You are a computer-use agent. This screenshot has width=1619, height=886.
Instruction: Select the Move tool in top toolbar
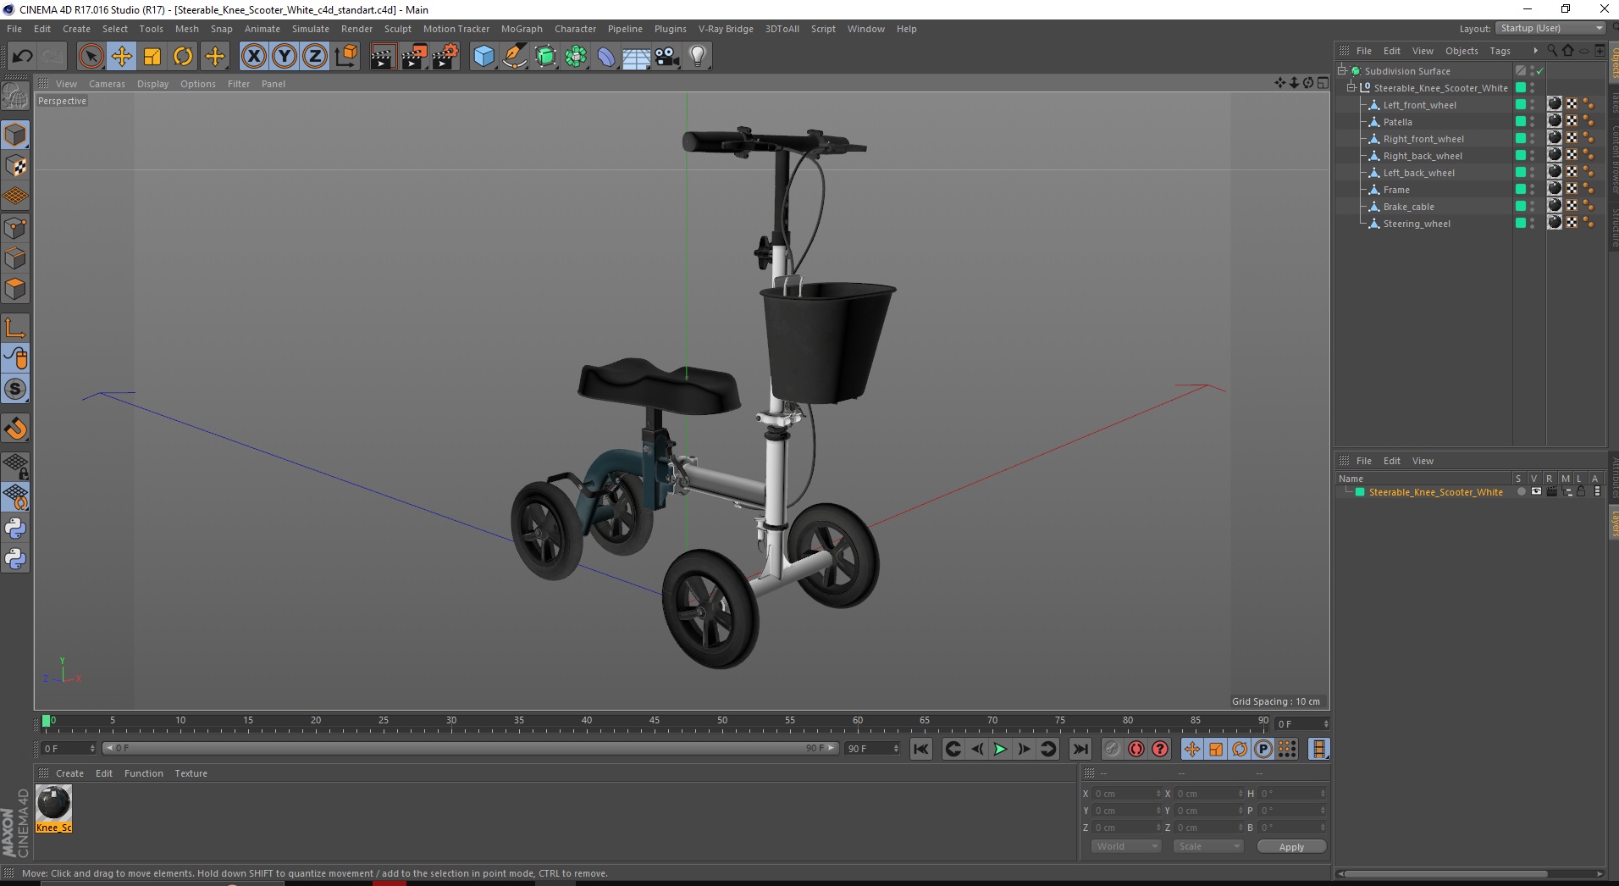point(122,57)
